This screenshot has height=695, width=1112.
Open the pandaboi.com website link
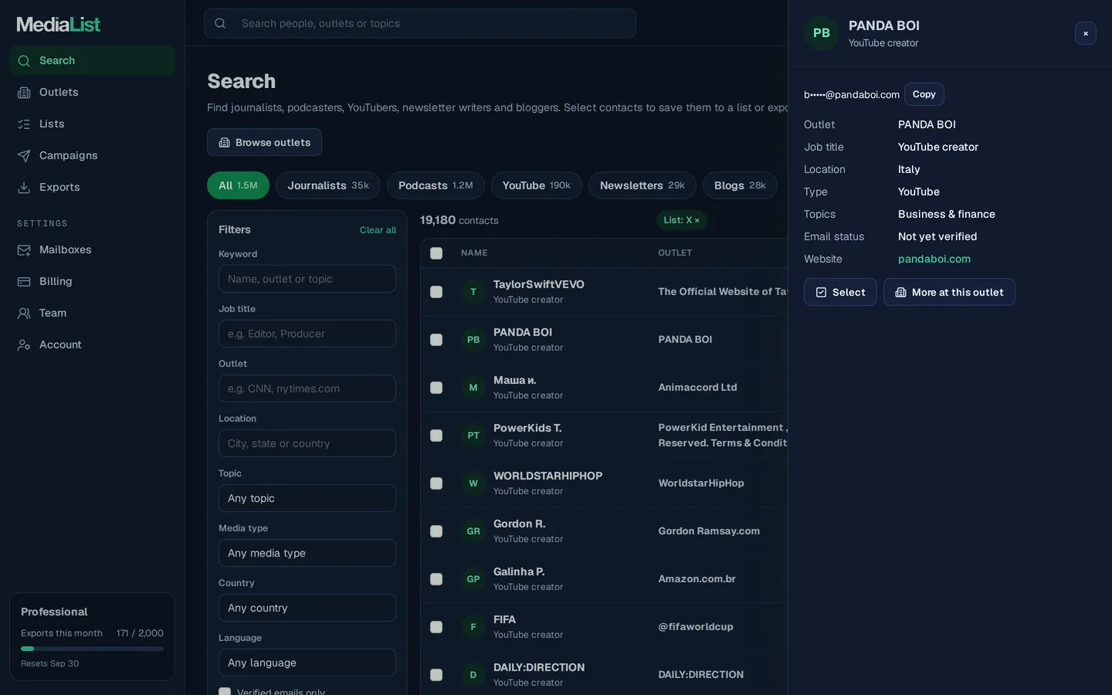pyautogui.click(x=934, y=259)
